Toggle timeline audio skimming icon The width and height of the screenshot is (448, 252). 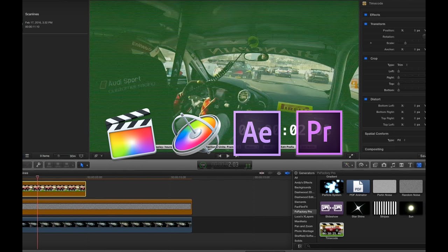click(x=270, y=173)
